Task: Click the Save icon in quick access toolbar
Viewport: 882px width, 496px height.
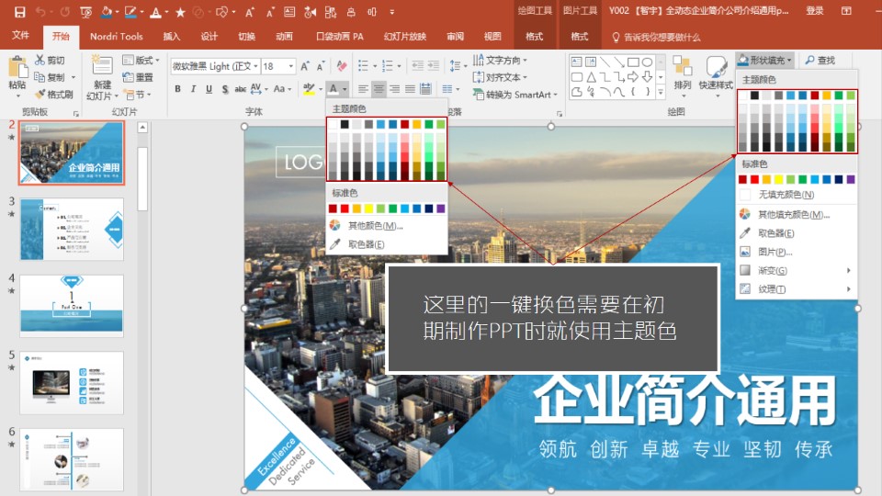Action: tap(18, 12)
